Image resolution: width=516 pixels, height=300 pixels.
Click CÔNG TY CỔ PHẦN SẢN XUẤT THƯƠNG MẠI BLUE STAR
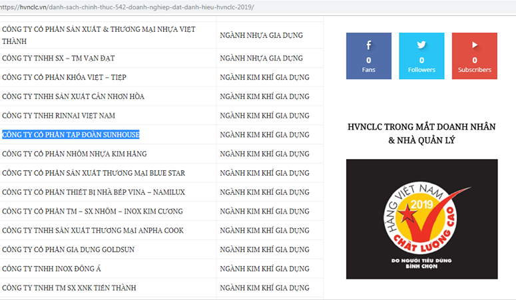pyautogui.click(x=93, y=173)
